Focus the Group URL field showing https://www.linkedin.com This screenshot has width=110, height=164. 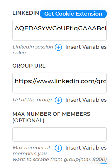coord(60,83)
